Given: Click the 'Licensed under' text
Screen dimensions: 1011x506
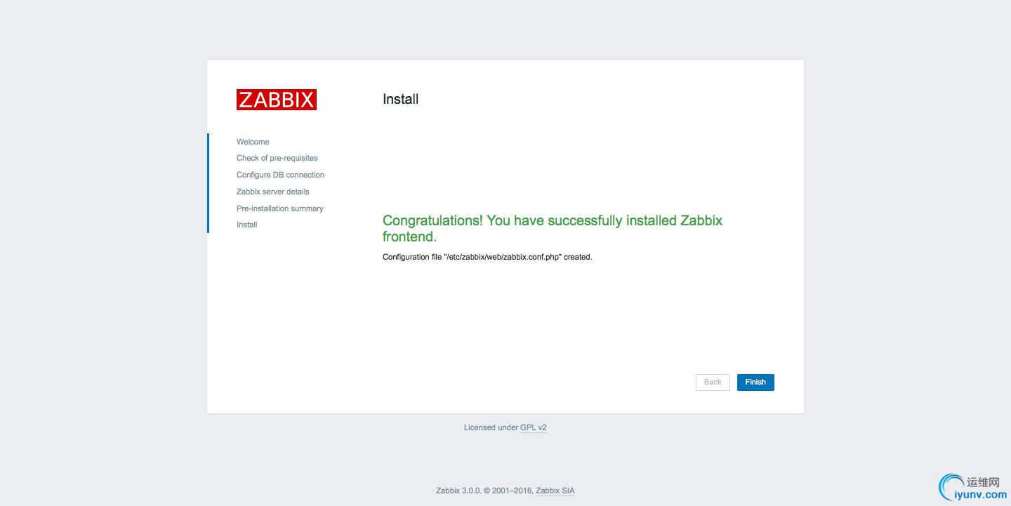Looking at the screenshot, I should [x=491, y=427].
